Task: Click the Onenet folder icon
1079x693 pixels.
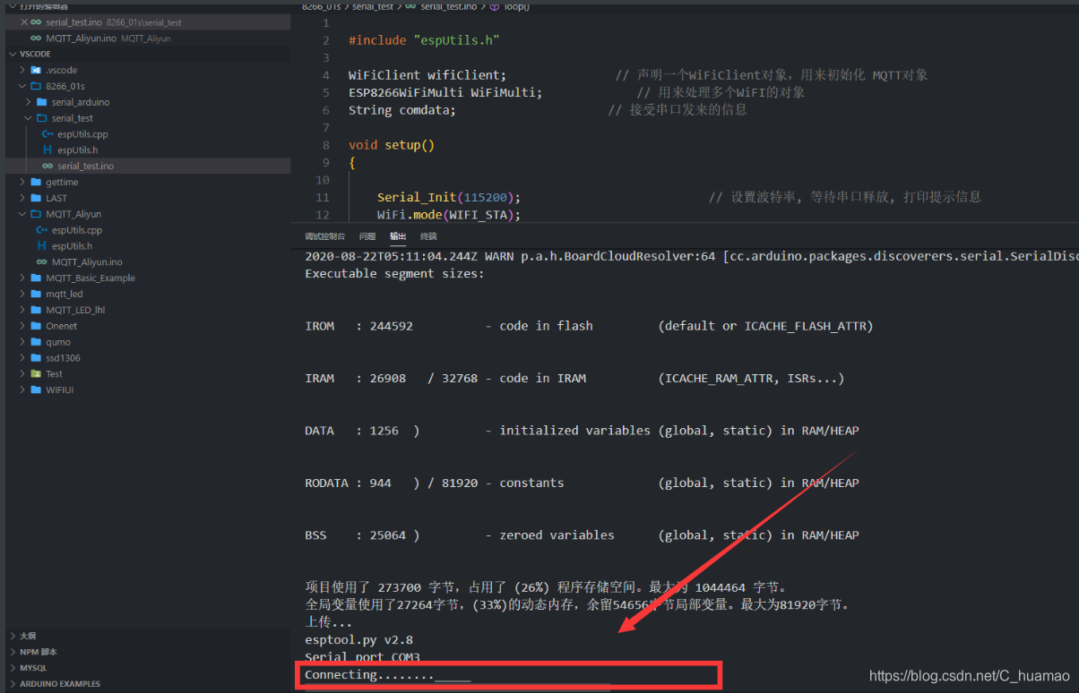Action: coord(36,326)
